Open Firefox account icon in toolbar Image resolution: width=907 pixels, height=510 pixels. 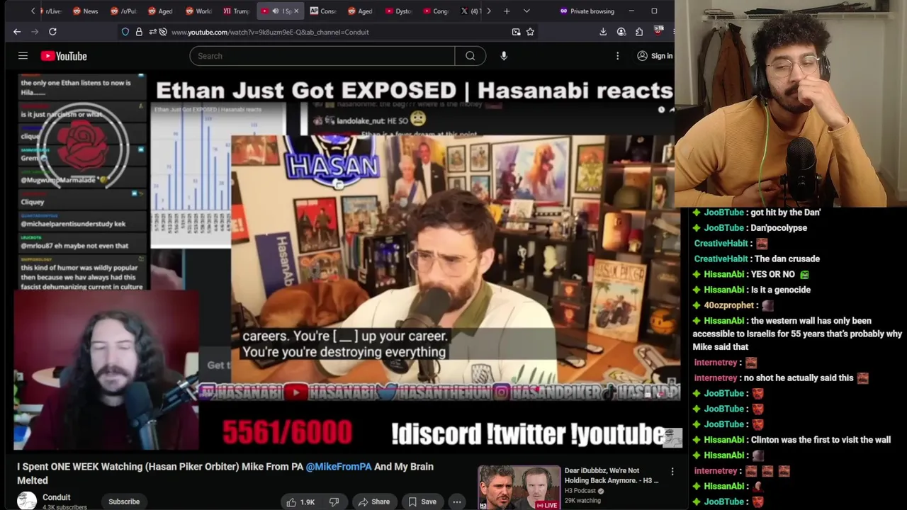point(621,32)
